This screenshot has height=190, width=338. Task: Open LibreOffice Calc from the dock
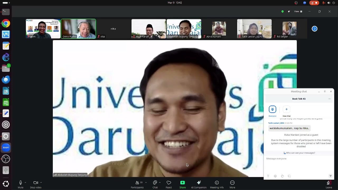pyautogui.click(x=6, y=102)
